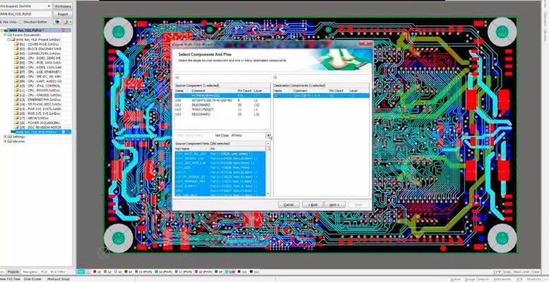Open [19] - DOC REVISION HISTORY sheet
Image resolution: width=549 pixels, height=282 pixels.
click(37, 128)
